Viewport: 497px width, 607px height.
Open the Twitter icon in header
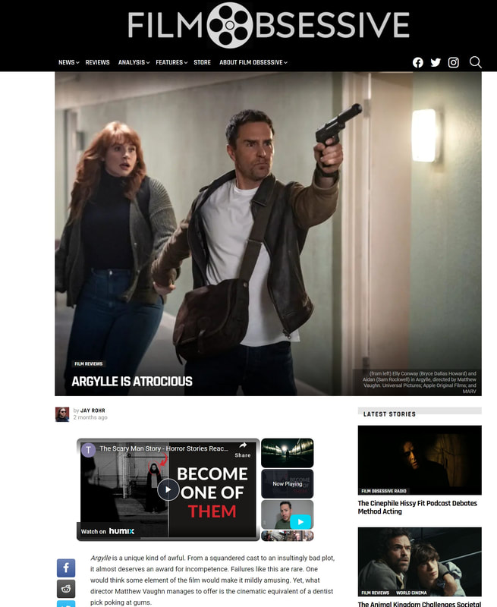436,62
